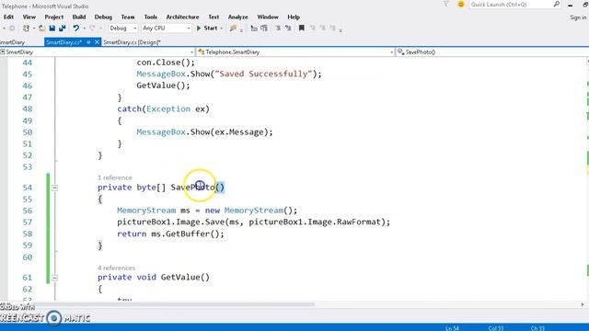This screenshot has width=589, height=331.
Task: Open the toolbar overflow options arrow
Action: tap(341, 29)
